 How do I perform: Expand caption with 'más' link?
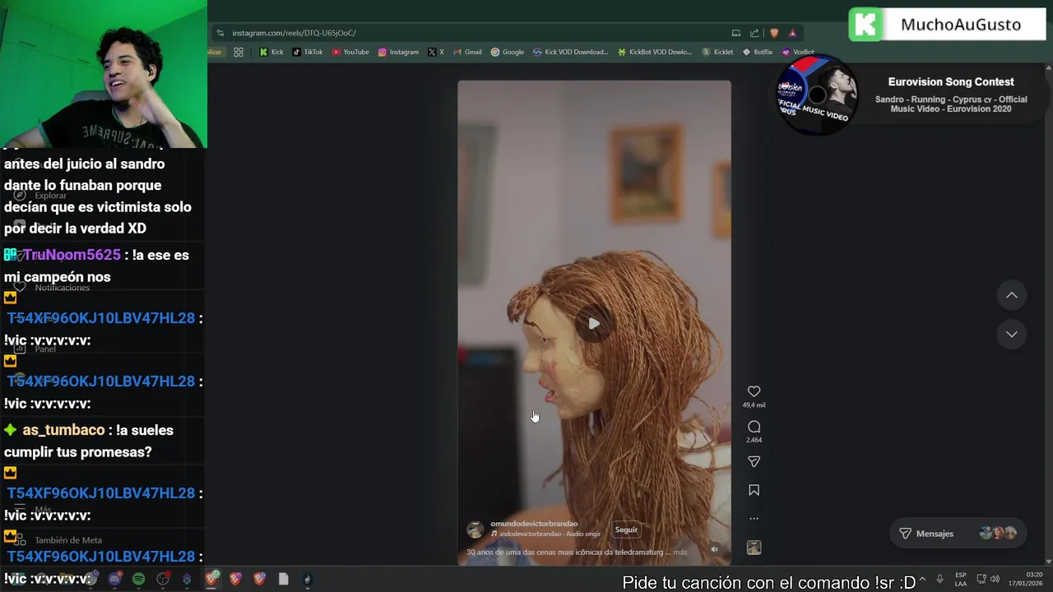pyautogui.click(x=680, y=552)
